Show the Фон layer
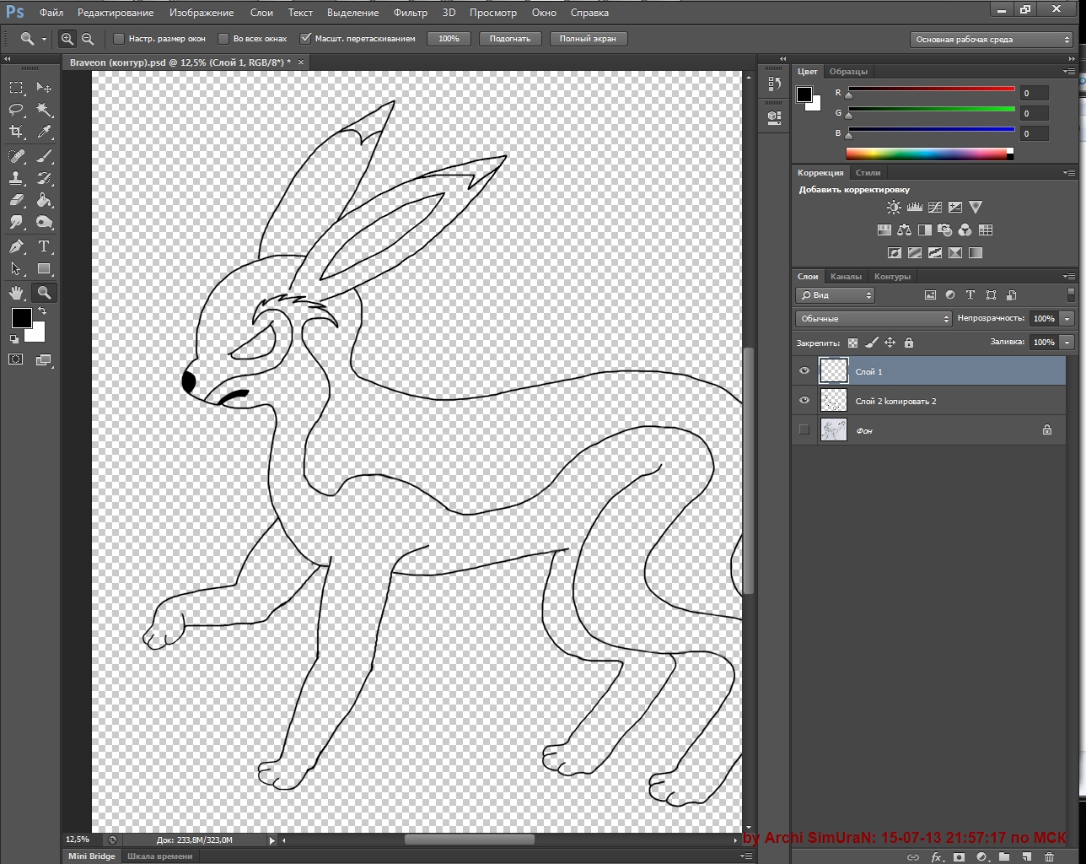The image size is (1086, 864). tap(804, 429)
